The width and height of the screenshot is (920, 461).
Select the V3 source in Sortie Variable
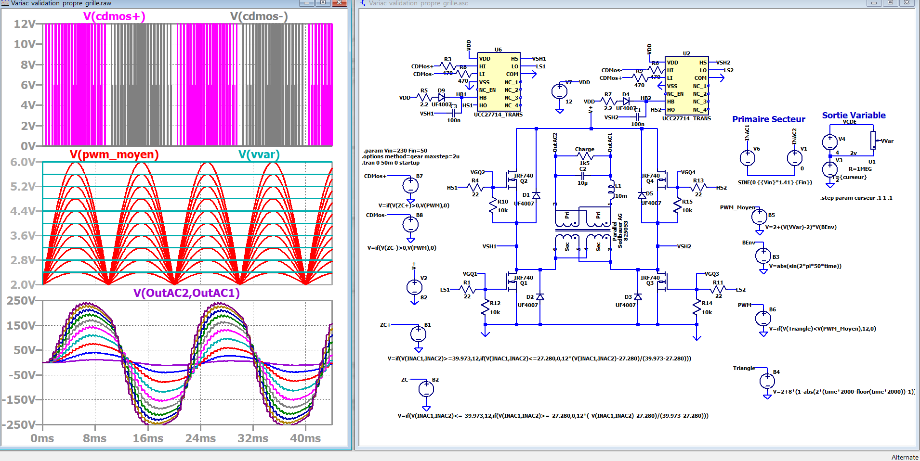(829, 169)
